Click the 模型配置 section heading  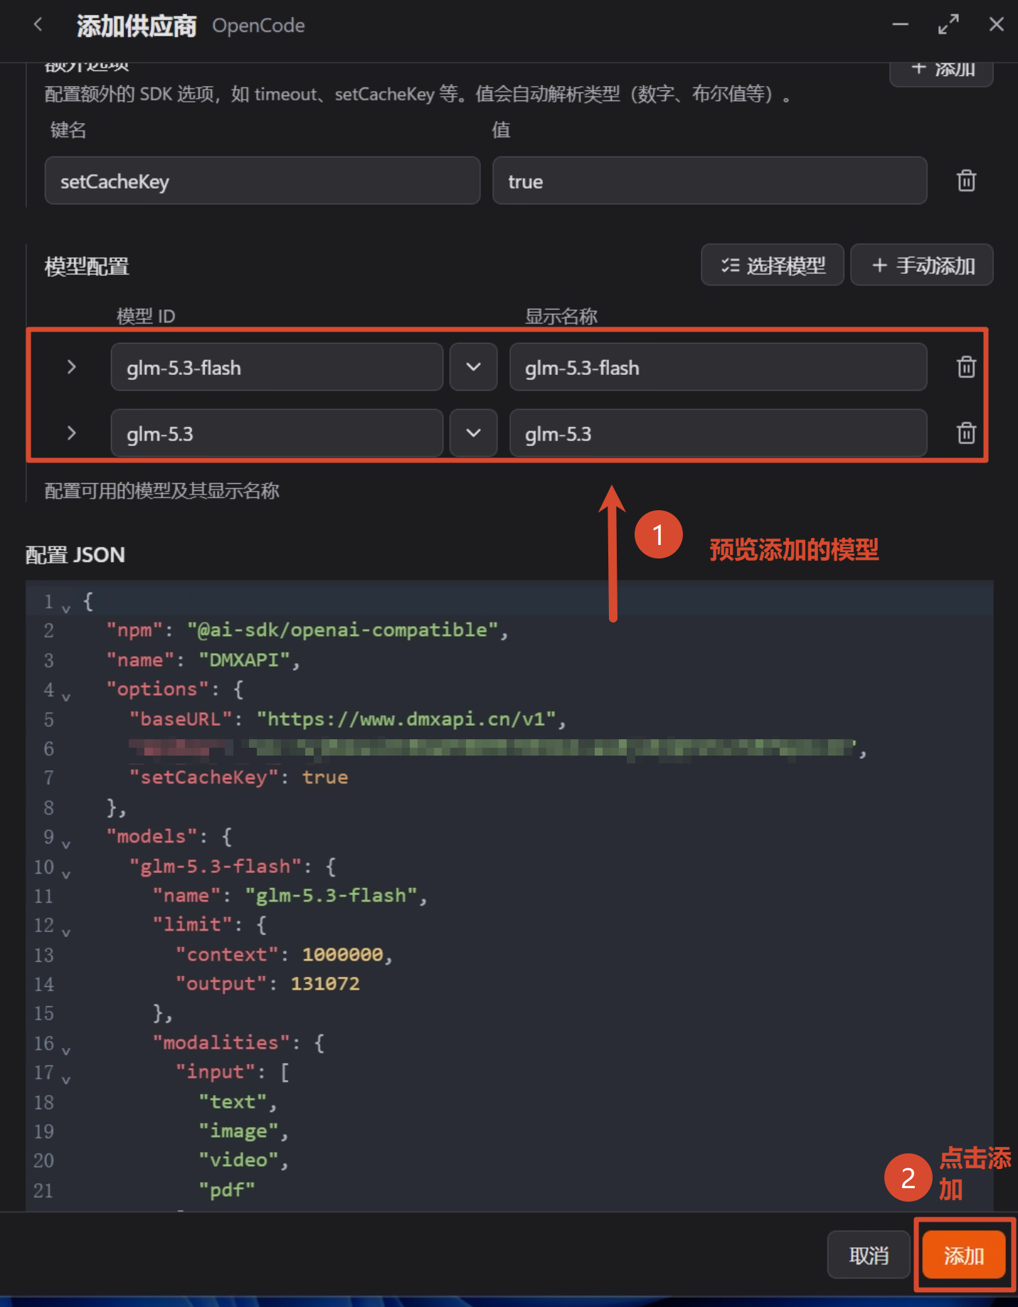pyautogui.click(x=87, y=266)
